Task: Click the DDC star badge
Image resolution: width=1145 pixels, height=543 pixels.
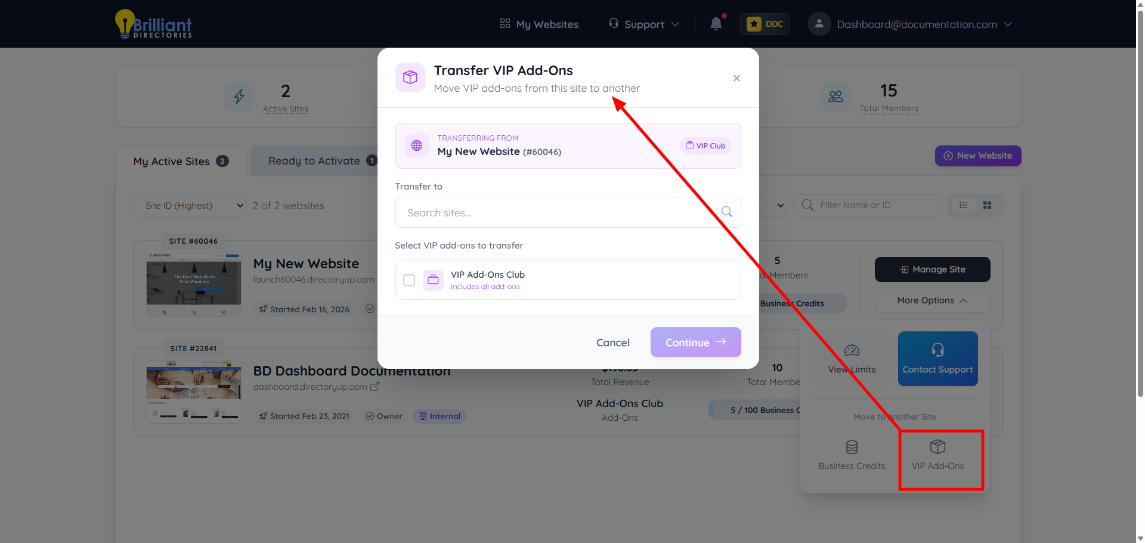Action: point(765,24)
